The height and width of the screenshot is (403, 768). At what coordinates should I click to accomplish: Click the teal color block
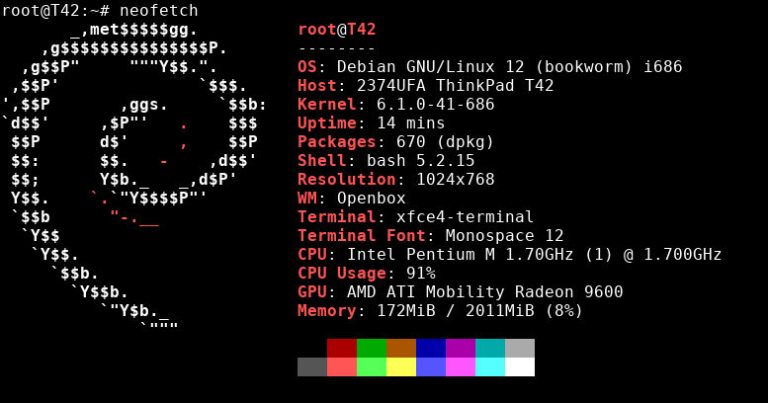[x=490, y=348]
